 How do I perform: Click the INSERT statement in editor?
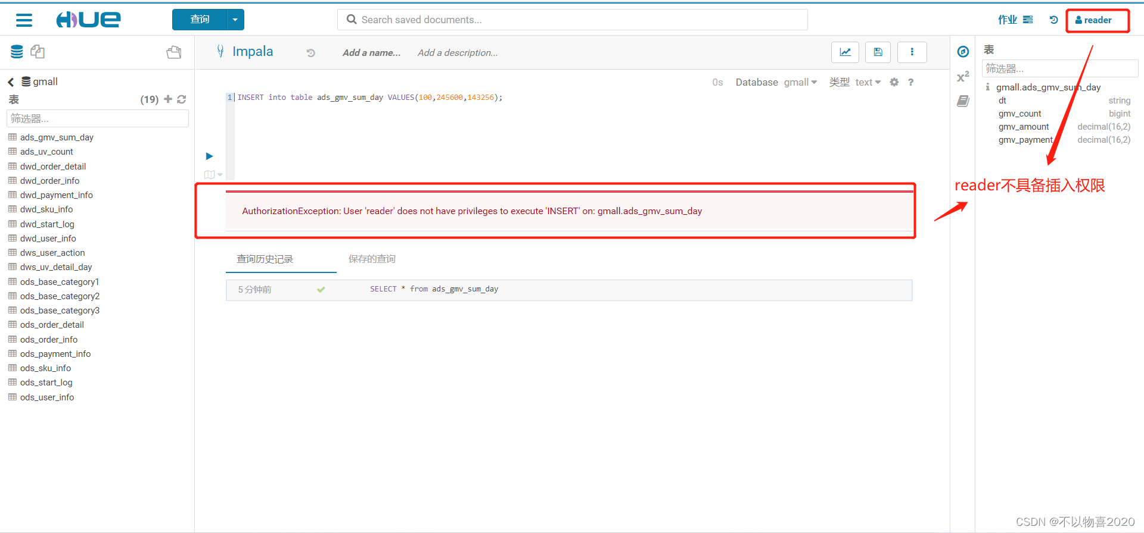point(369,98)
